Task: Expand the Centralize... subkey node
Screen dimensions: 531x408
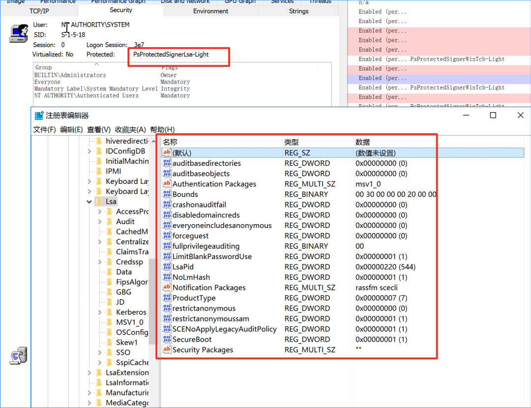Action: tap(100, 242)
